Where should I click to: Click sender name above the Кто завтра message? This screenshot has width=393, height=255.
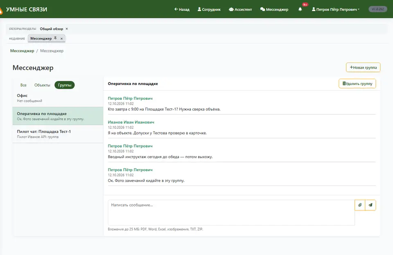130,98
